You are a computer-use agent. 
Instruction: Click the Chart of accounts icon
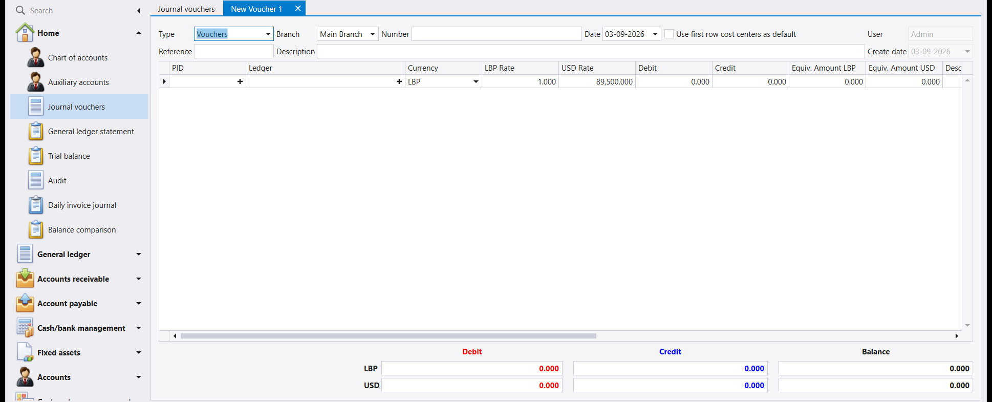(x=35, y=57)
